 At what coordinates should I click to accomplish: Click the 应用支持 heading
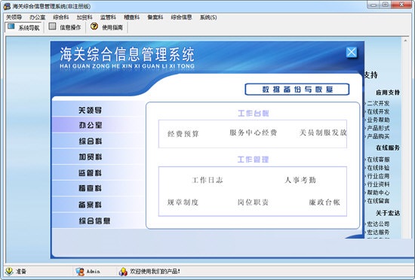388,93
